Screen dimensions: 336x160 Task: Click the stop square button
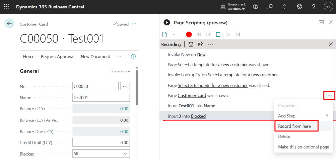coord(218,34)
